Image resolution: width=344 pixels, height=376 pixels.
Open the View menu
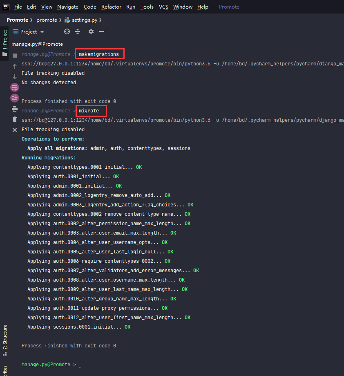[x=47, y=7]
